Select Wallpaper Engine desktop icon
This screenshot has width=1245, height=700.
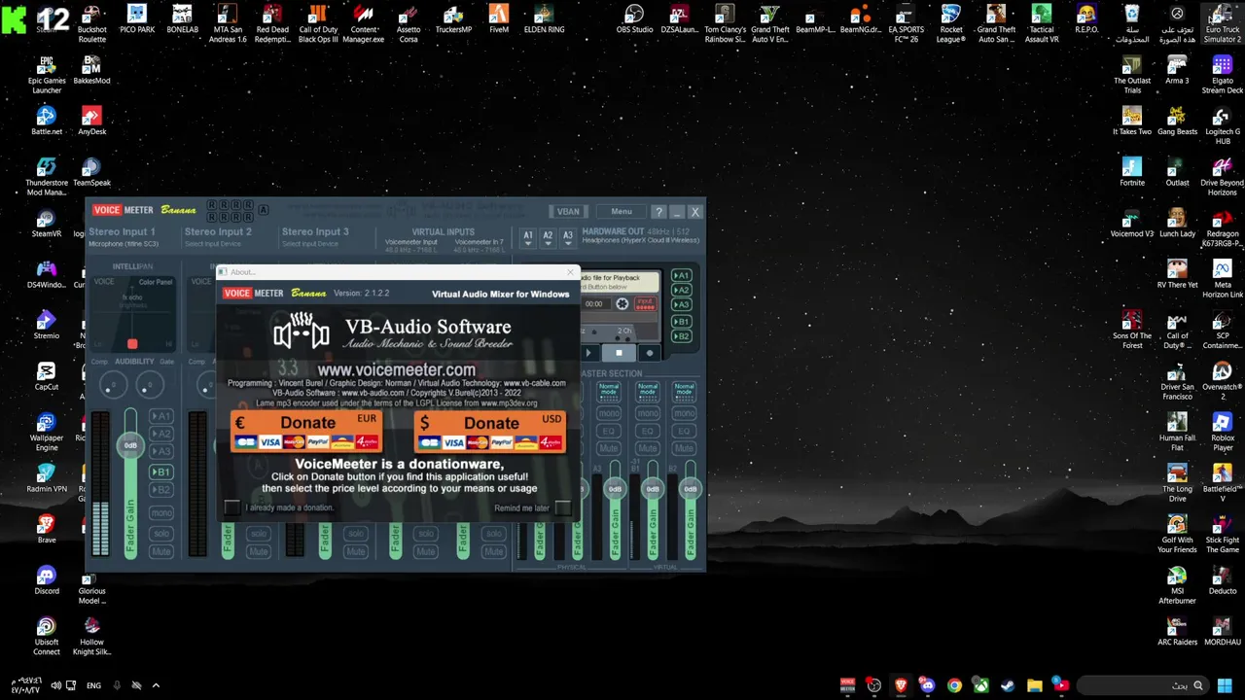coord(46,433)
